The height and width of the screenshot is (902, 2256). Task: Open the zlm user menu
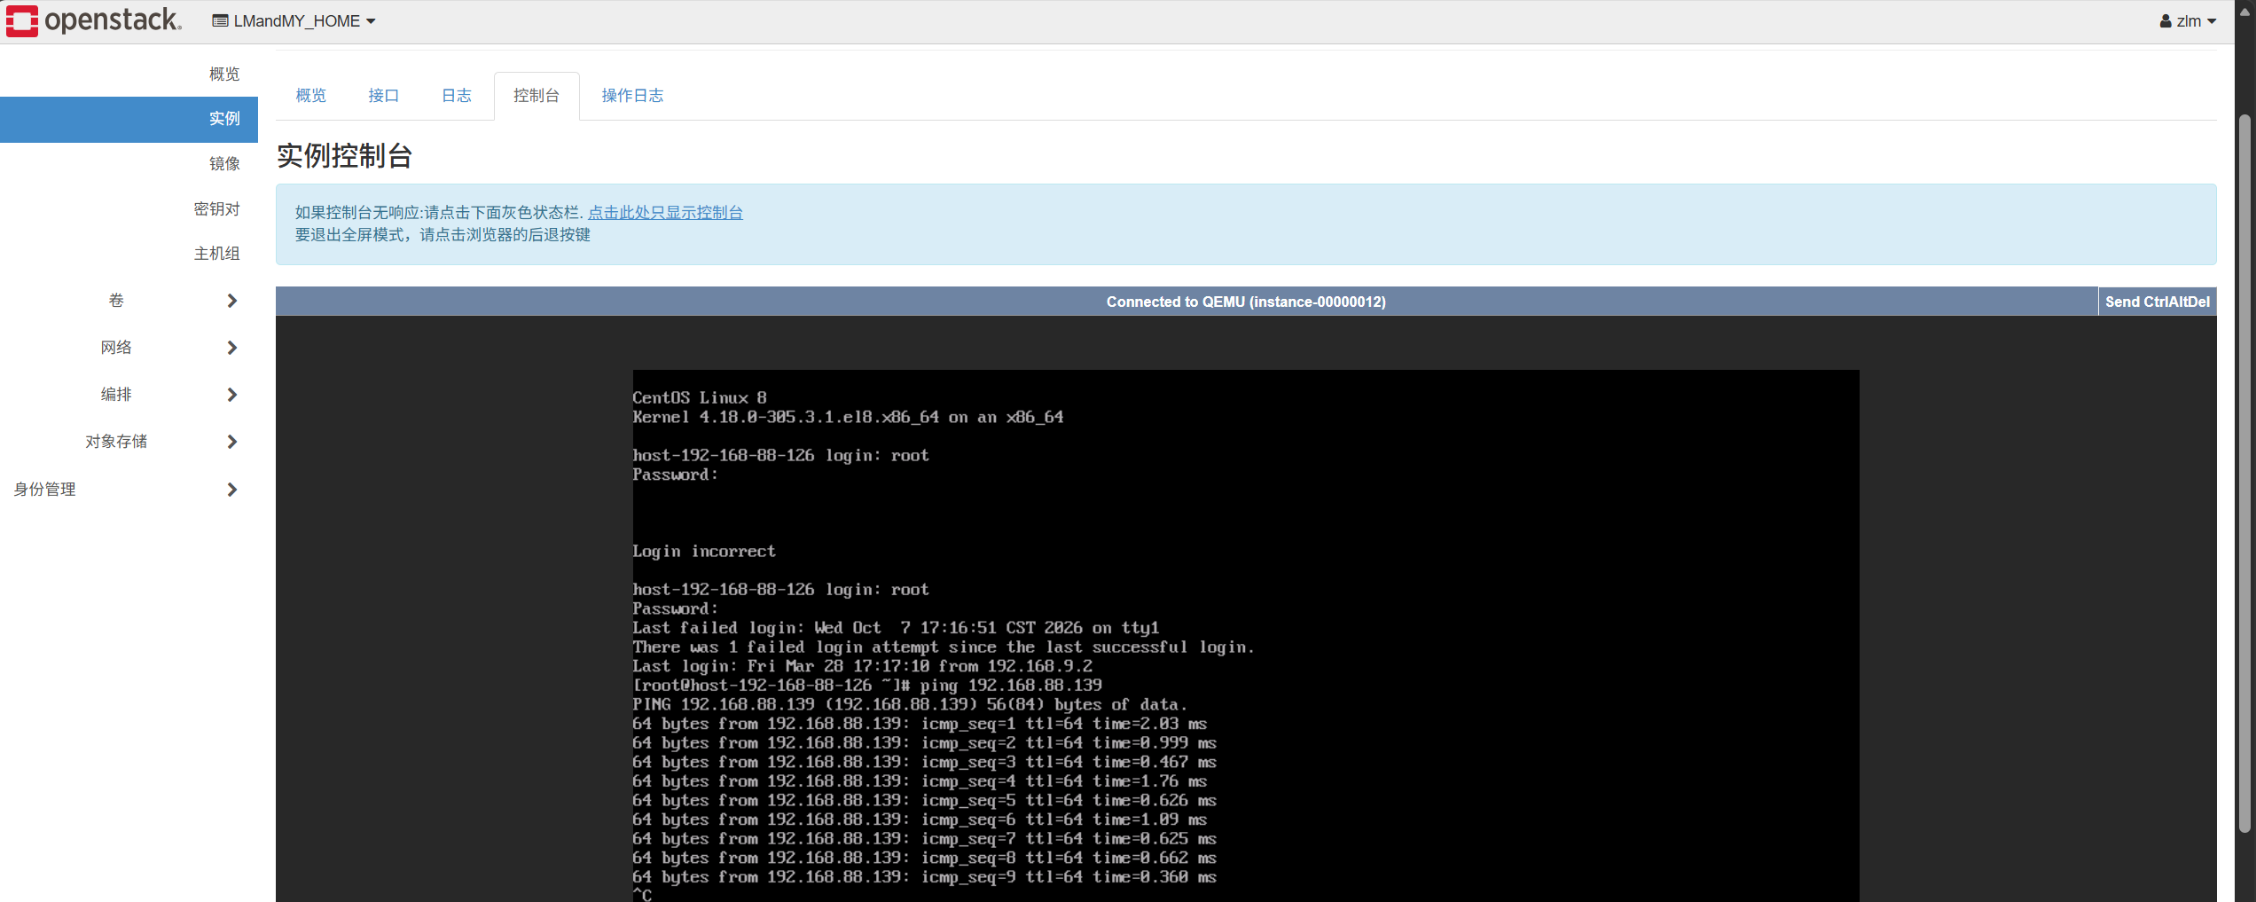(2188, 20)
